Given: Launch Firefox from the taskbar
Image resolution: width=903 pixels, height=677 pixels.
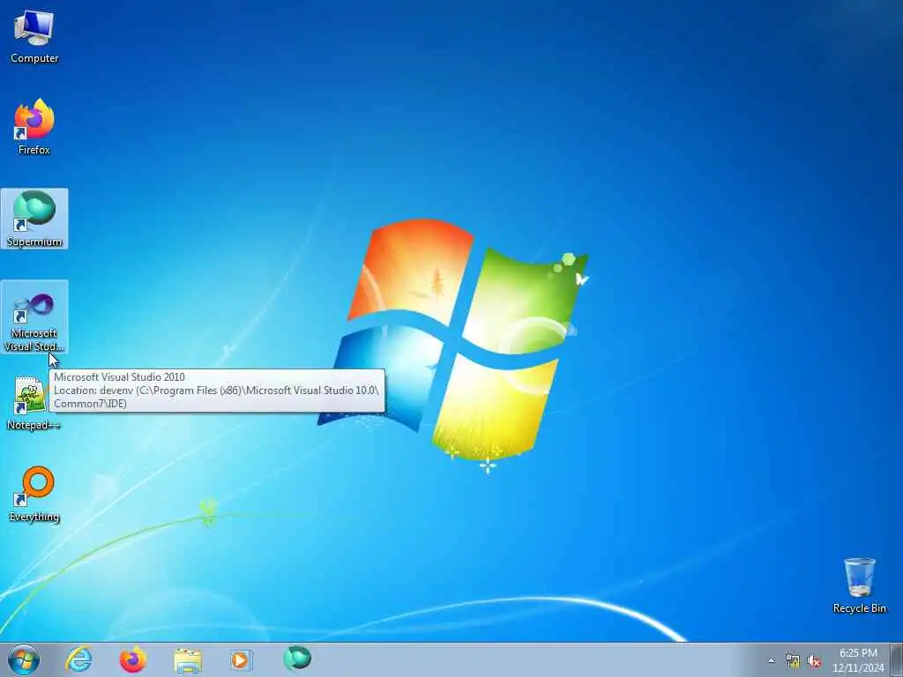Looking at the screenshot, I should [x=132, y=659].
